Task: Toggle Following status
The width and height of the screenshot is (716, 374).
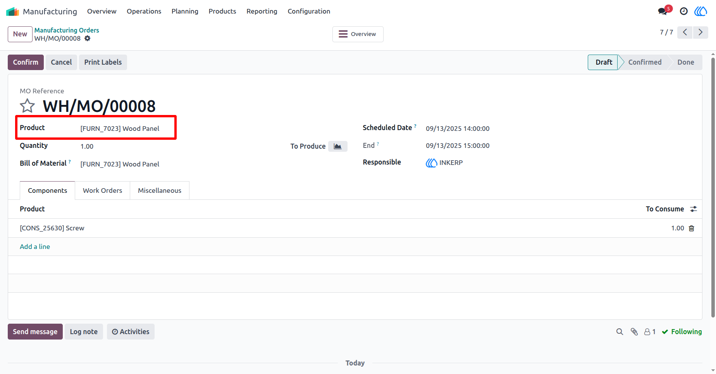Action: pyautogui.click(x=682, y=332)
